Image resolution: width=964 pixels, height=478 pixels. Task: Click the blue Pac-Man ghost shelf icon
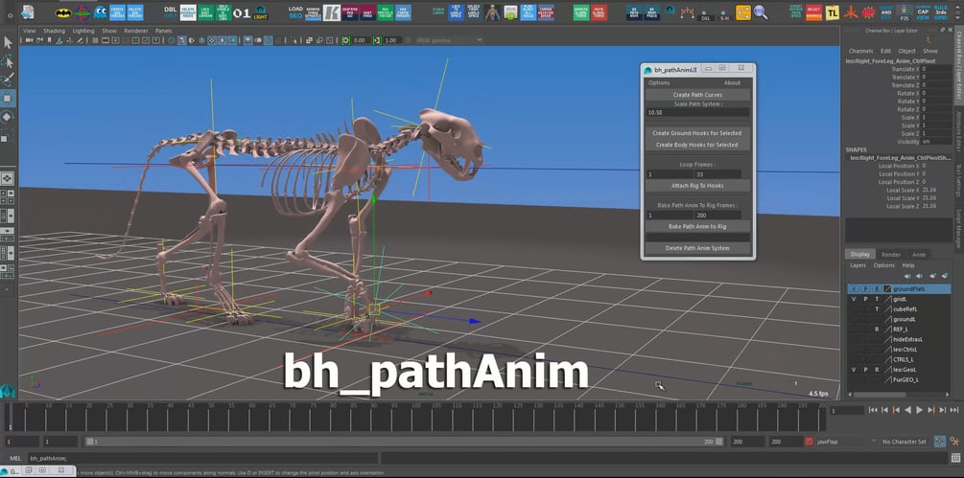(x=100, y=12)
